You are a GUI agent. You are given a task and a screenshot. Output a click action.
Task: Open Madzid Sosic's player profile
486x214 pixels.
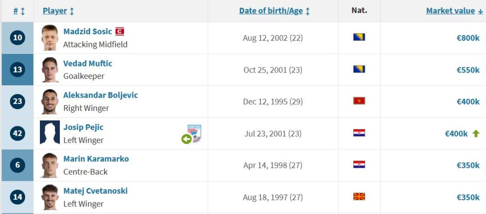[87, 31]
